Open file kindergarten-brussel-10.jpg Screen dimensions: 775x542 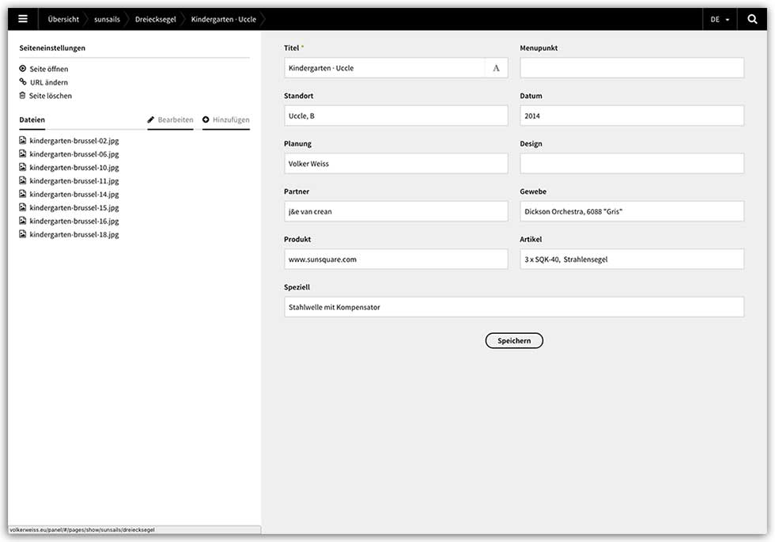74,167
